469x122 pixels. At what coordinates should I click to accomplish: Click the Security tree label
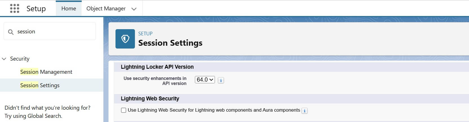click(x=20, y=59)
